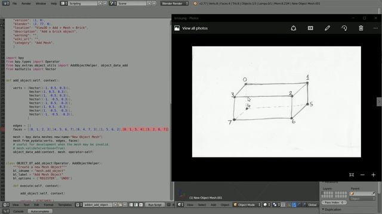Click the pencil edit icon in Photos

327,28
